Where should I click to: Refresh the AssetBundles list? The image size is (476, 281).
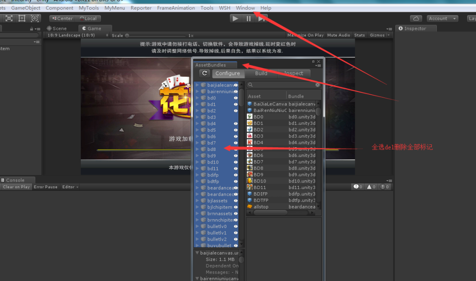[x=205, y=73]
